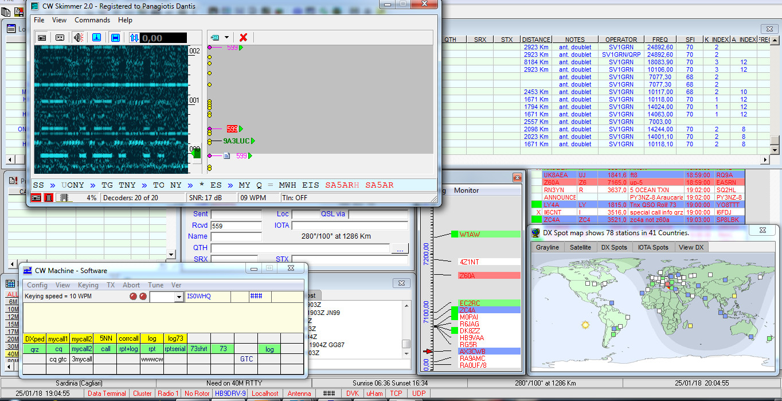Toggle the speaker audio icon in CW Skimmer
The height and width of the screenshot is (401, 782).
[x=79, y=38]
